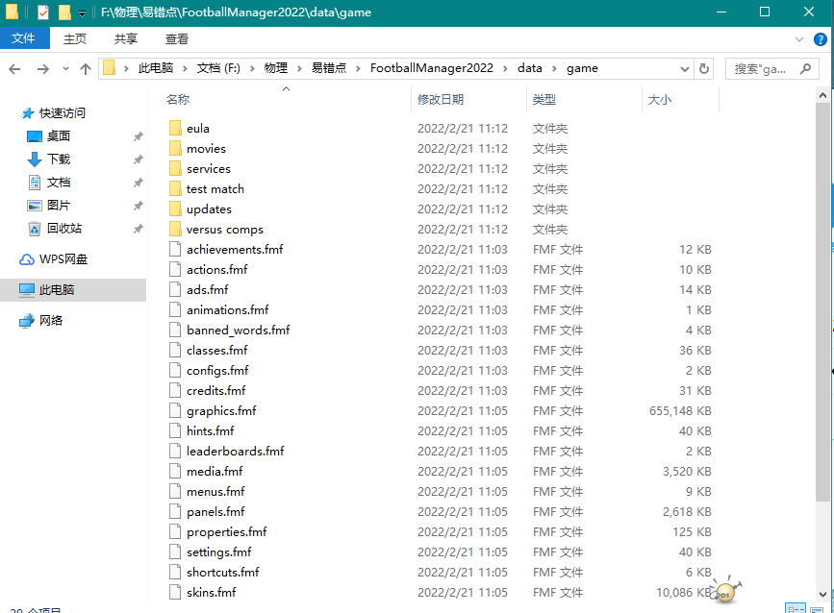Open the 主页 ribbon tab
Screen dimensions: 834x613
point(74,38)
